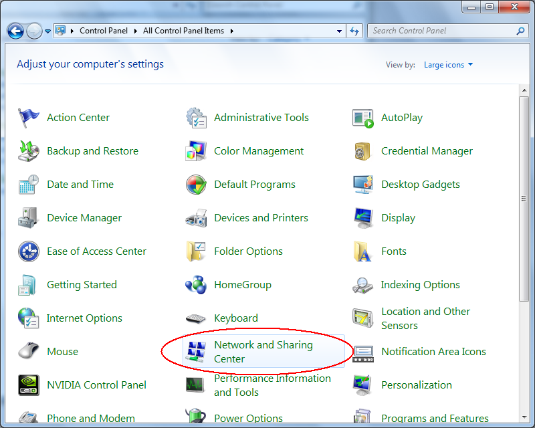Open the Device Manager icon
Image resolution: width=535 pixels, height=428 pixels.
tap(27, 218)
